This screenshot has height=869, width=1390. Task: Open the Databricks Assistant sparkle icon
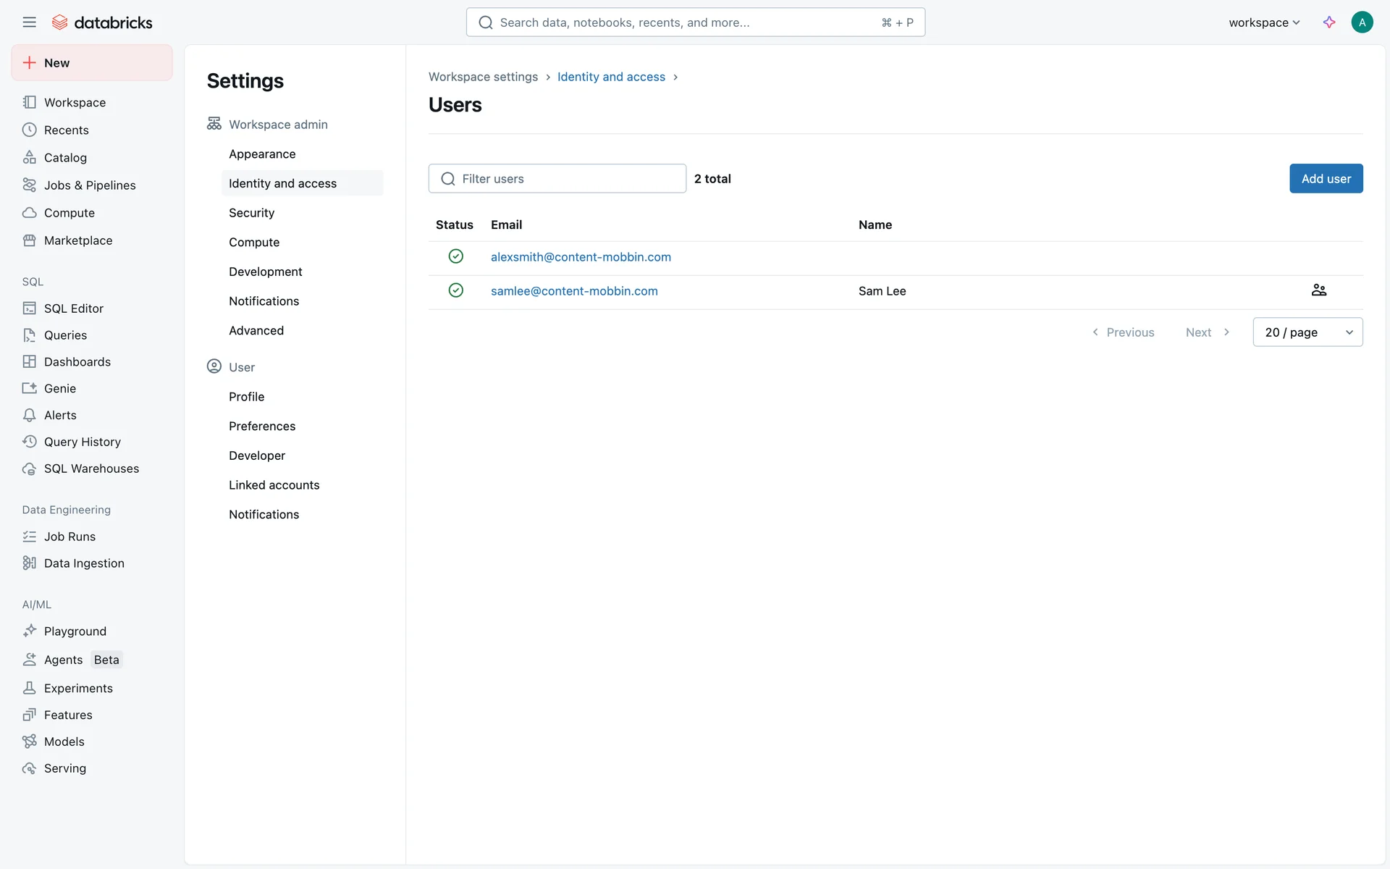click(1328, 22)
